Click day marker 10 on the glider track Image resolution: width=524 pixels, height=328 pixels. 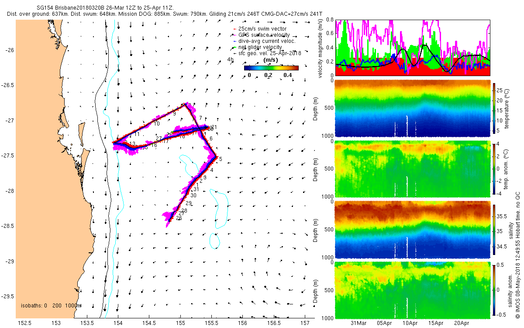coord(156,124)
